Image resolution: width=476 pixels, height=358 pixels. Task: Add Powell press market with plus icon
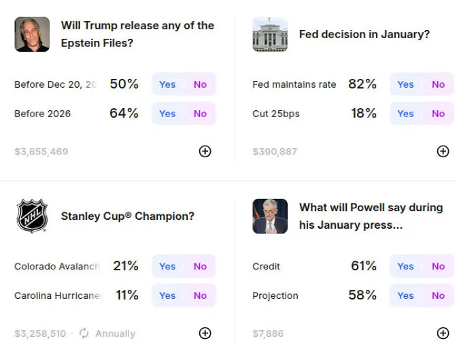click(443, 333)
